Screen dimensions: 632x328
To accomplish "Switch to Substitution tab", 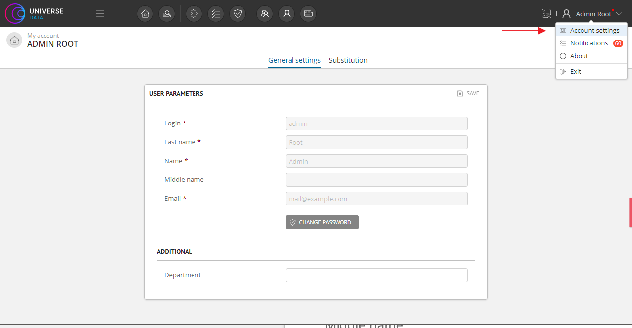I will coord(348,60).
